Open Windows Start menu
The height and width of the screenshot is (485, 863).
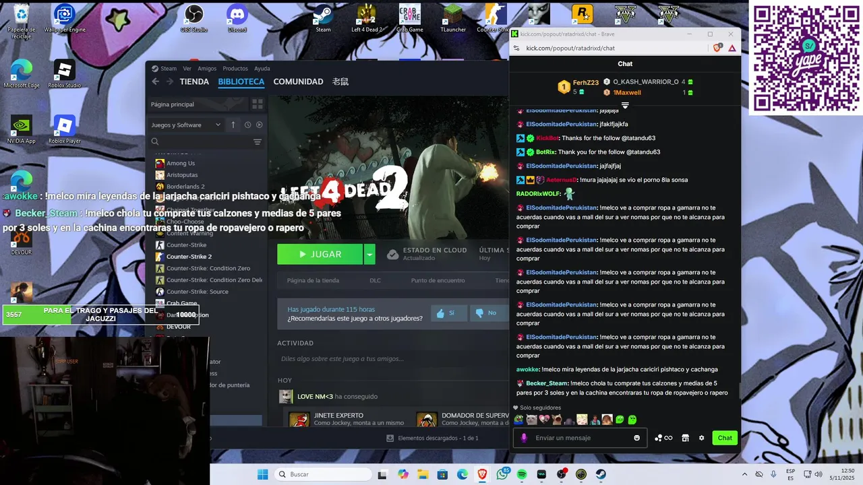(262, 474)
